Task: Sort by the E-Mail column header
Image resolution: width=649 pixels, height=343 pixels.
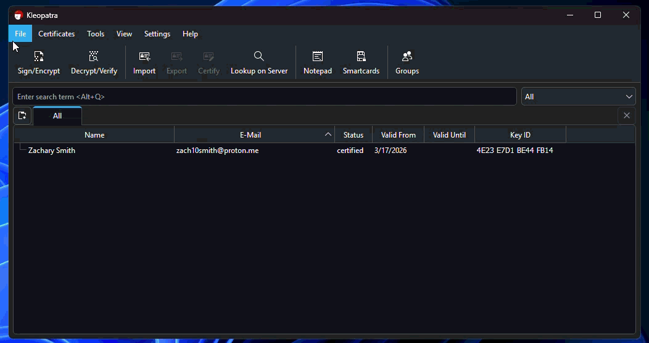Action: (255, 135)
